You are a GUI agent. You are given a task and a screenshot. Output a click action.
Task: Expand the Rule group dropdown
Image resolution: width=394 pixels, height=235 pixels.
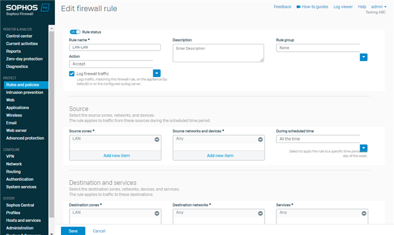pyautogui.click(x=364, y=57)
